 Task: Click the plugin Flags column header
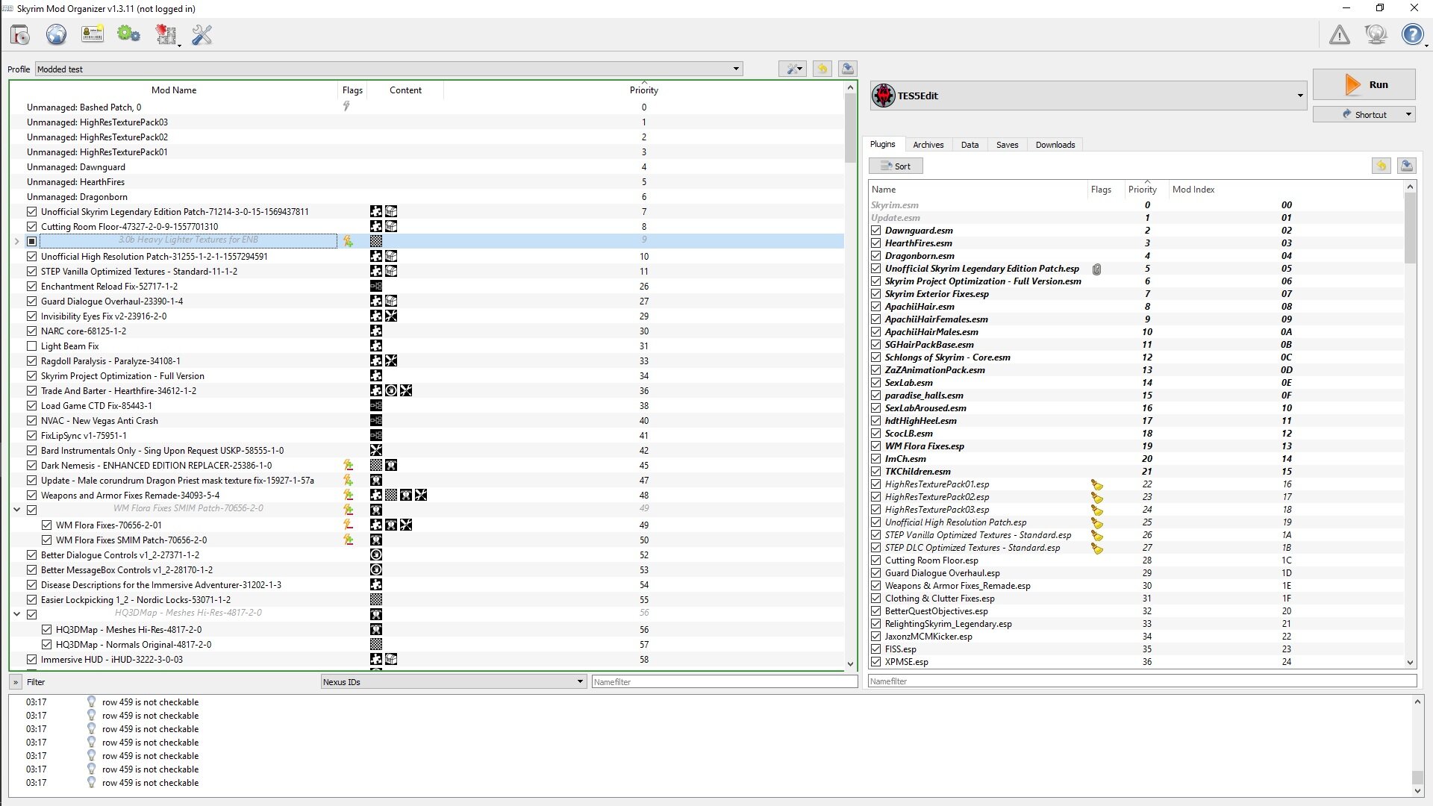point(1101,189)
